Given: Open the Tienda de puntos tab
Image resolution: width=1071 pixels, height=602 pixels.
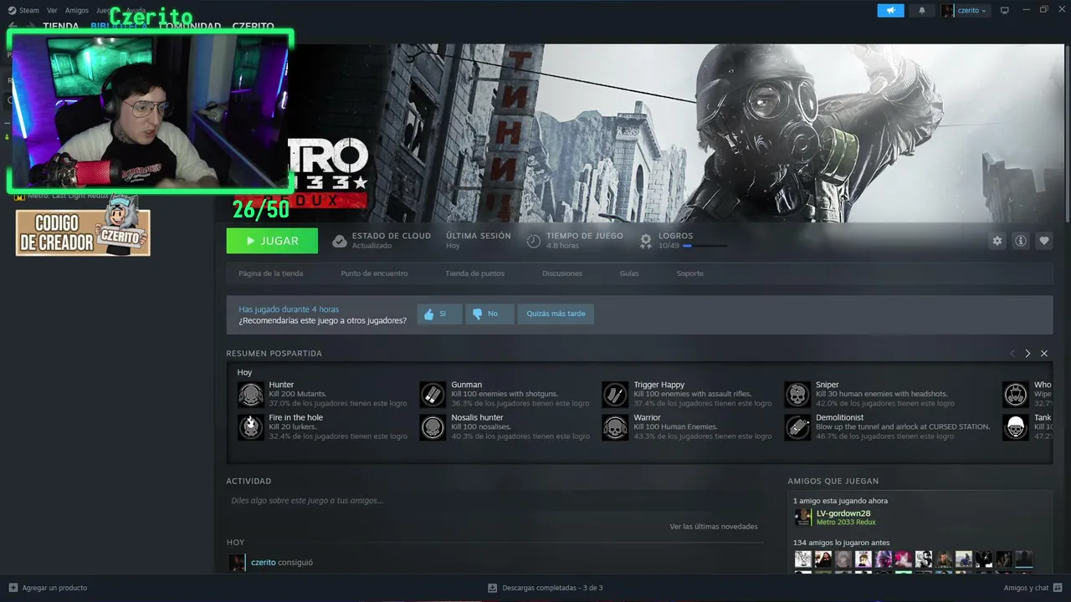Looking at the screenshot, I should tap(474, 273).
